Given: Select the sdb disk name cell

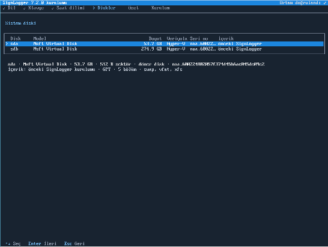Looking at the screenshot, I should (x=14, y=49).
